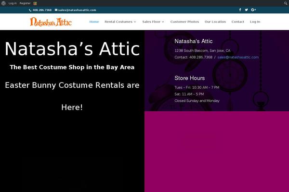Click the email link in the contact panel

point(238,57)
